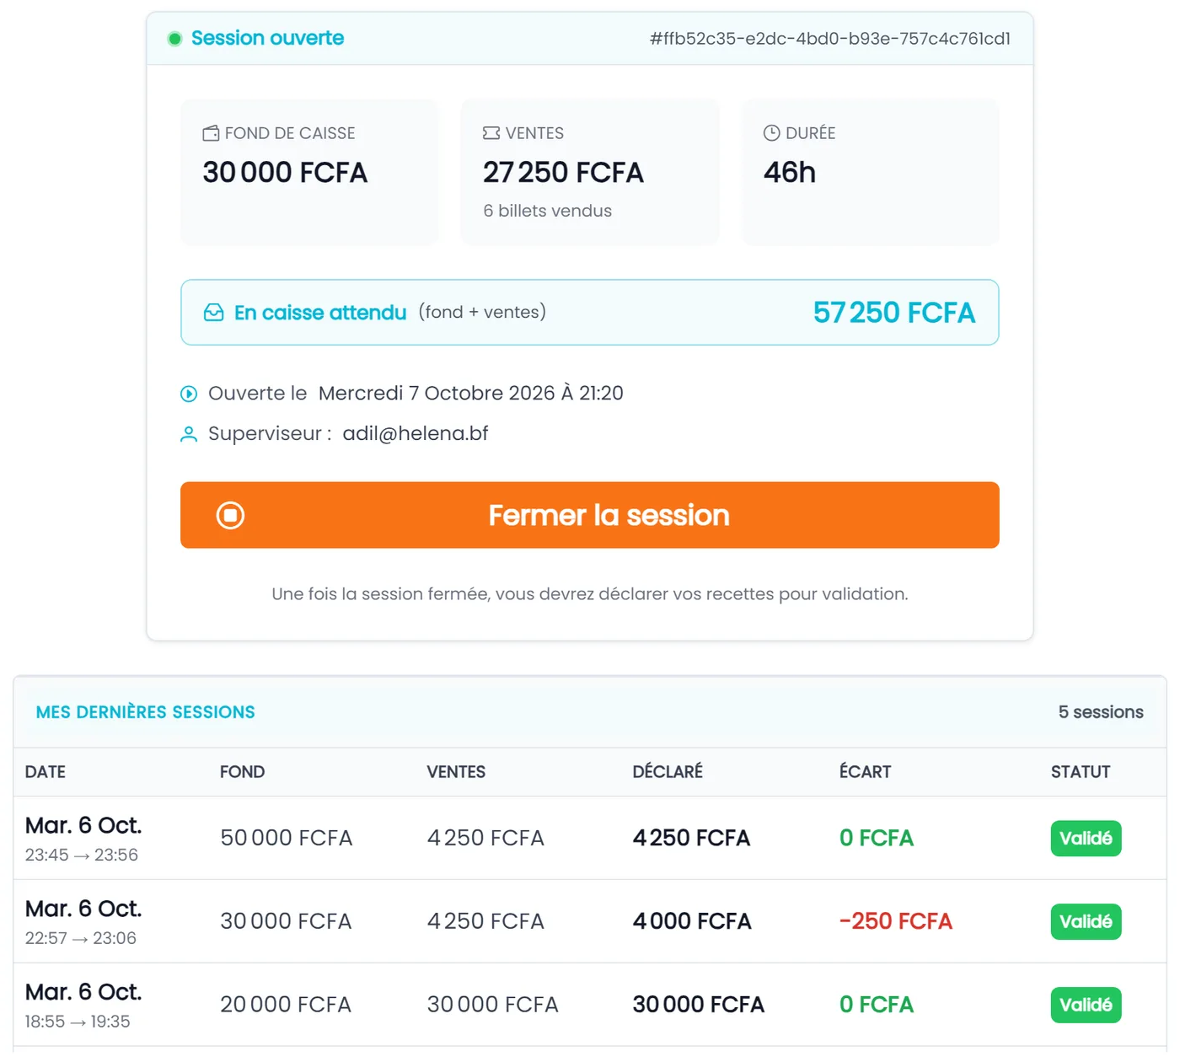
Task: Click the 27 250 FCFA ventes amount
Action: point(563,173)
